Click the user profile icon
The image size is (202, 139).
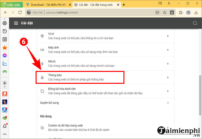[x=188, y=13]
